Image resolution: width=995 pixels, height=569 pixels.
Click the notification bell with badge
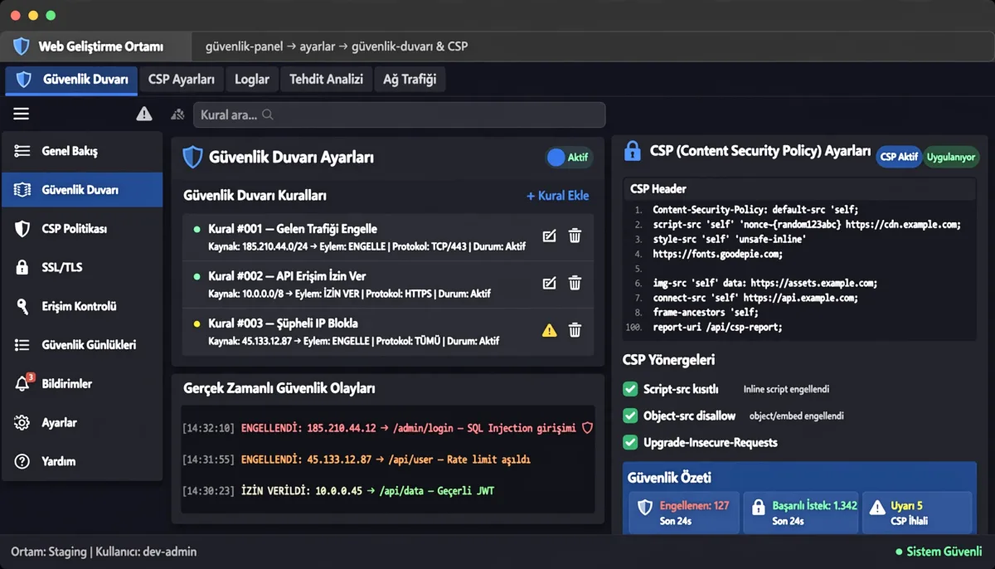[23, 383]
